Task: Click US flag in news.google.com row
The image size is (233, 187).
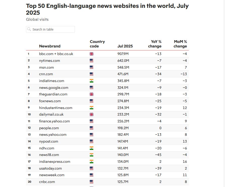Action: [92, 88]
